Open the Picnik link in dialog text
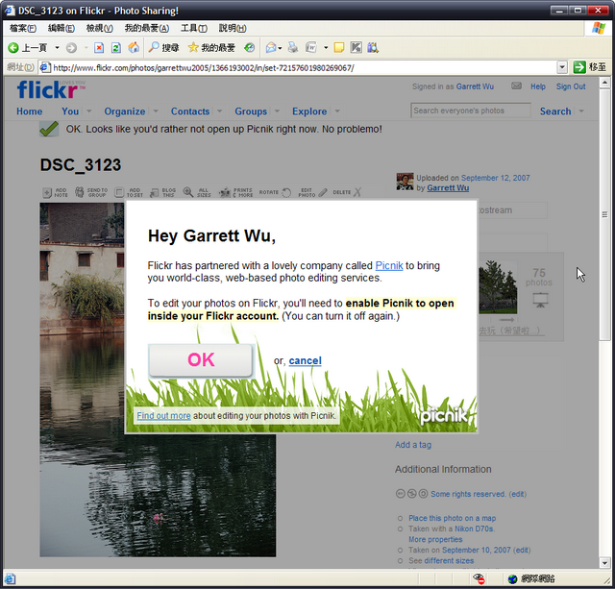The width and height of the screenshot is (615, 589). (388, 265)
